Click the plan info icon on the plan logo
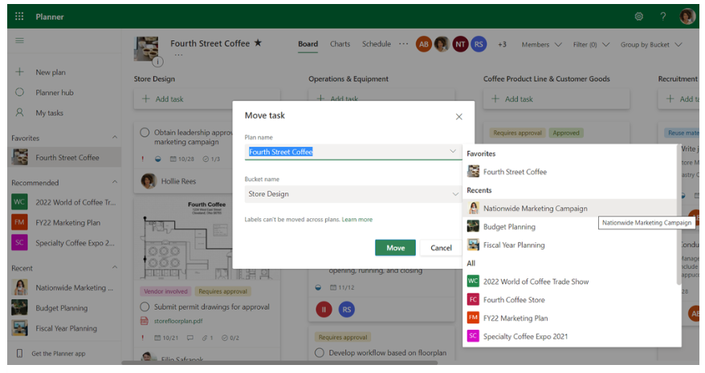The image size is (705, 373). tap(157, 62)
